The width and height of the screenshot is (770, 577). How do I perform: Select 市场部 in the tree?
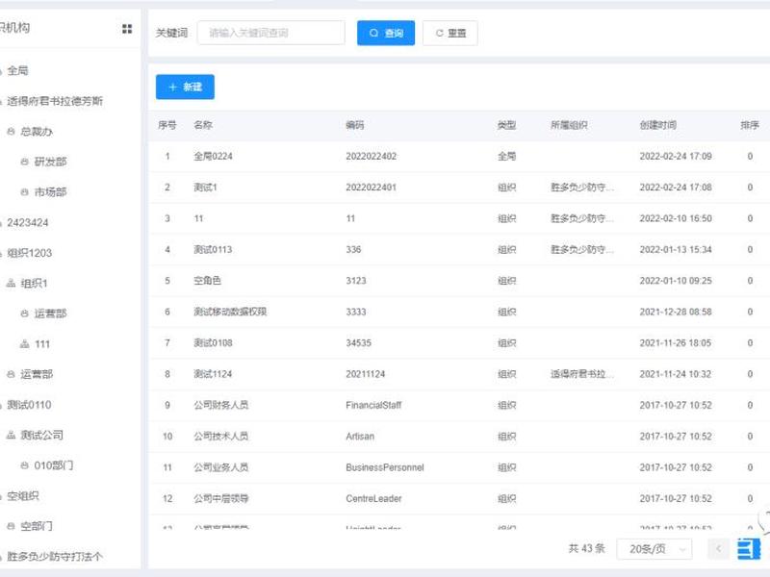[x=51, y=191]
